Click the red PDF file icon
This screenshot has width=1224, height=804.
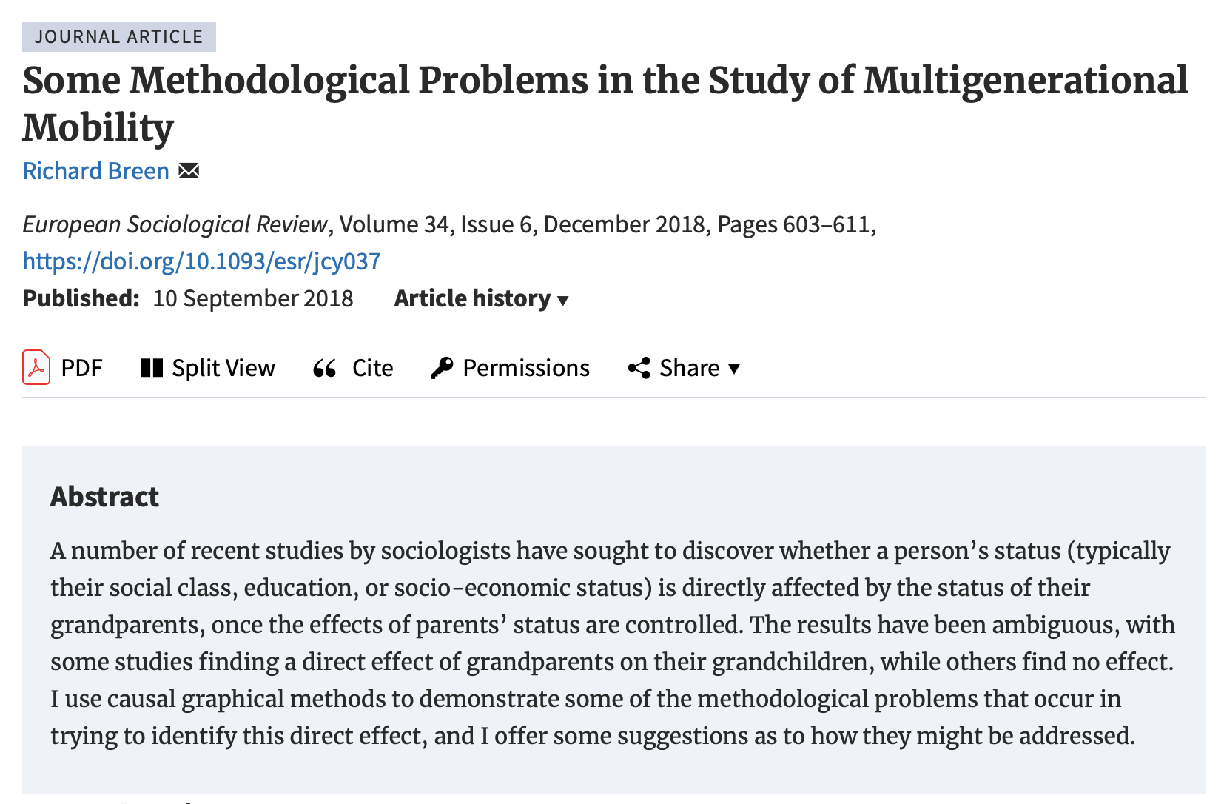36,368
